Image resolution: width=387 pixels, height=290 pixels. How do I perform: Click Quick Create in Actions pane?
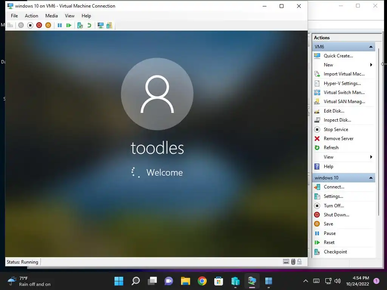tap(338, 56)
